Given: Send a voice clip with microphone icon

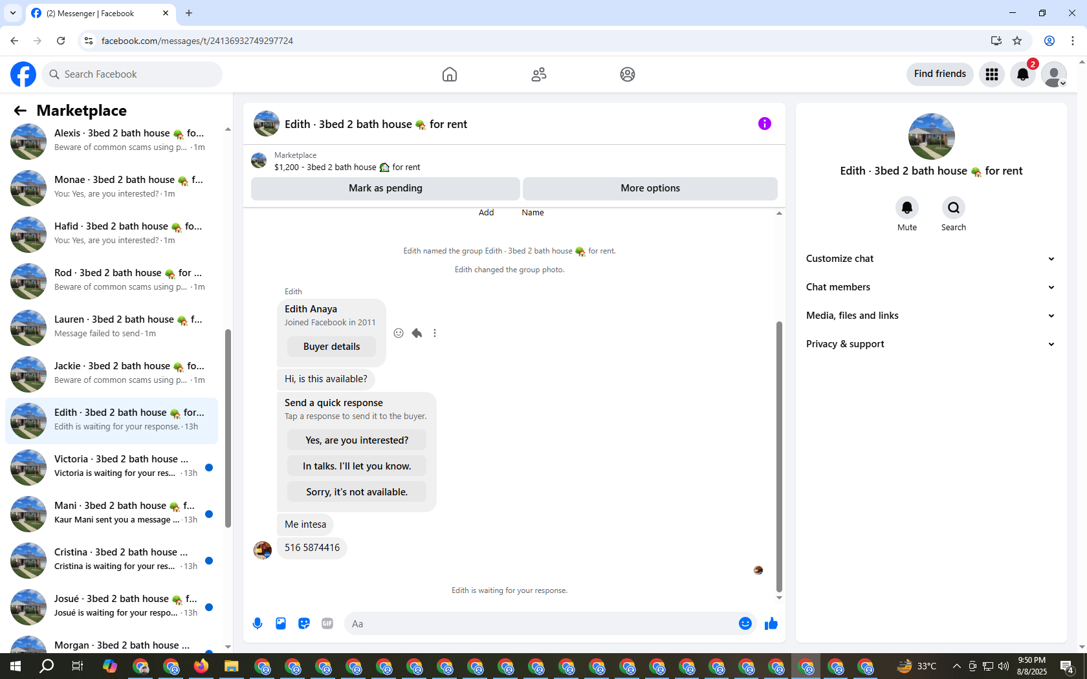Looking at the screenshot, I should 258,623.
